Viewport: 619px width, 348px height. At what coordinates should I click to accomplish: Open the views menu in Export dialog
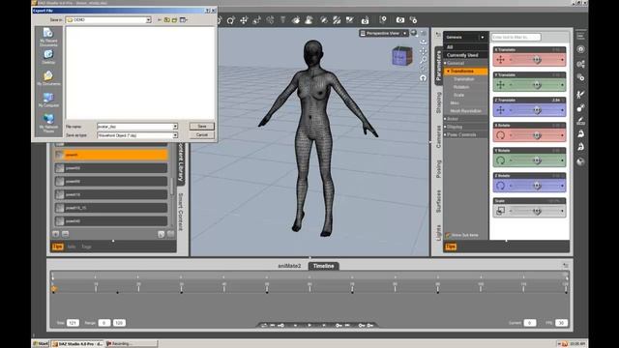click(x=184, y=19)
